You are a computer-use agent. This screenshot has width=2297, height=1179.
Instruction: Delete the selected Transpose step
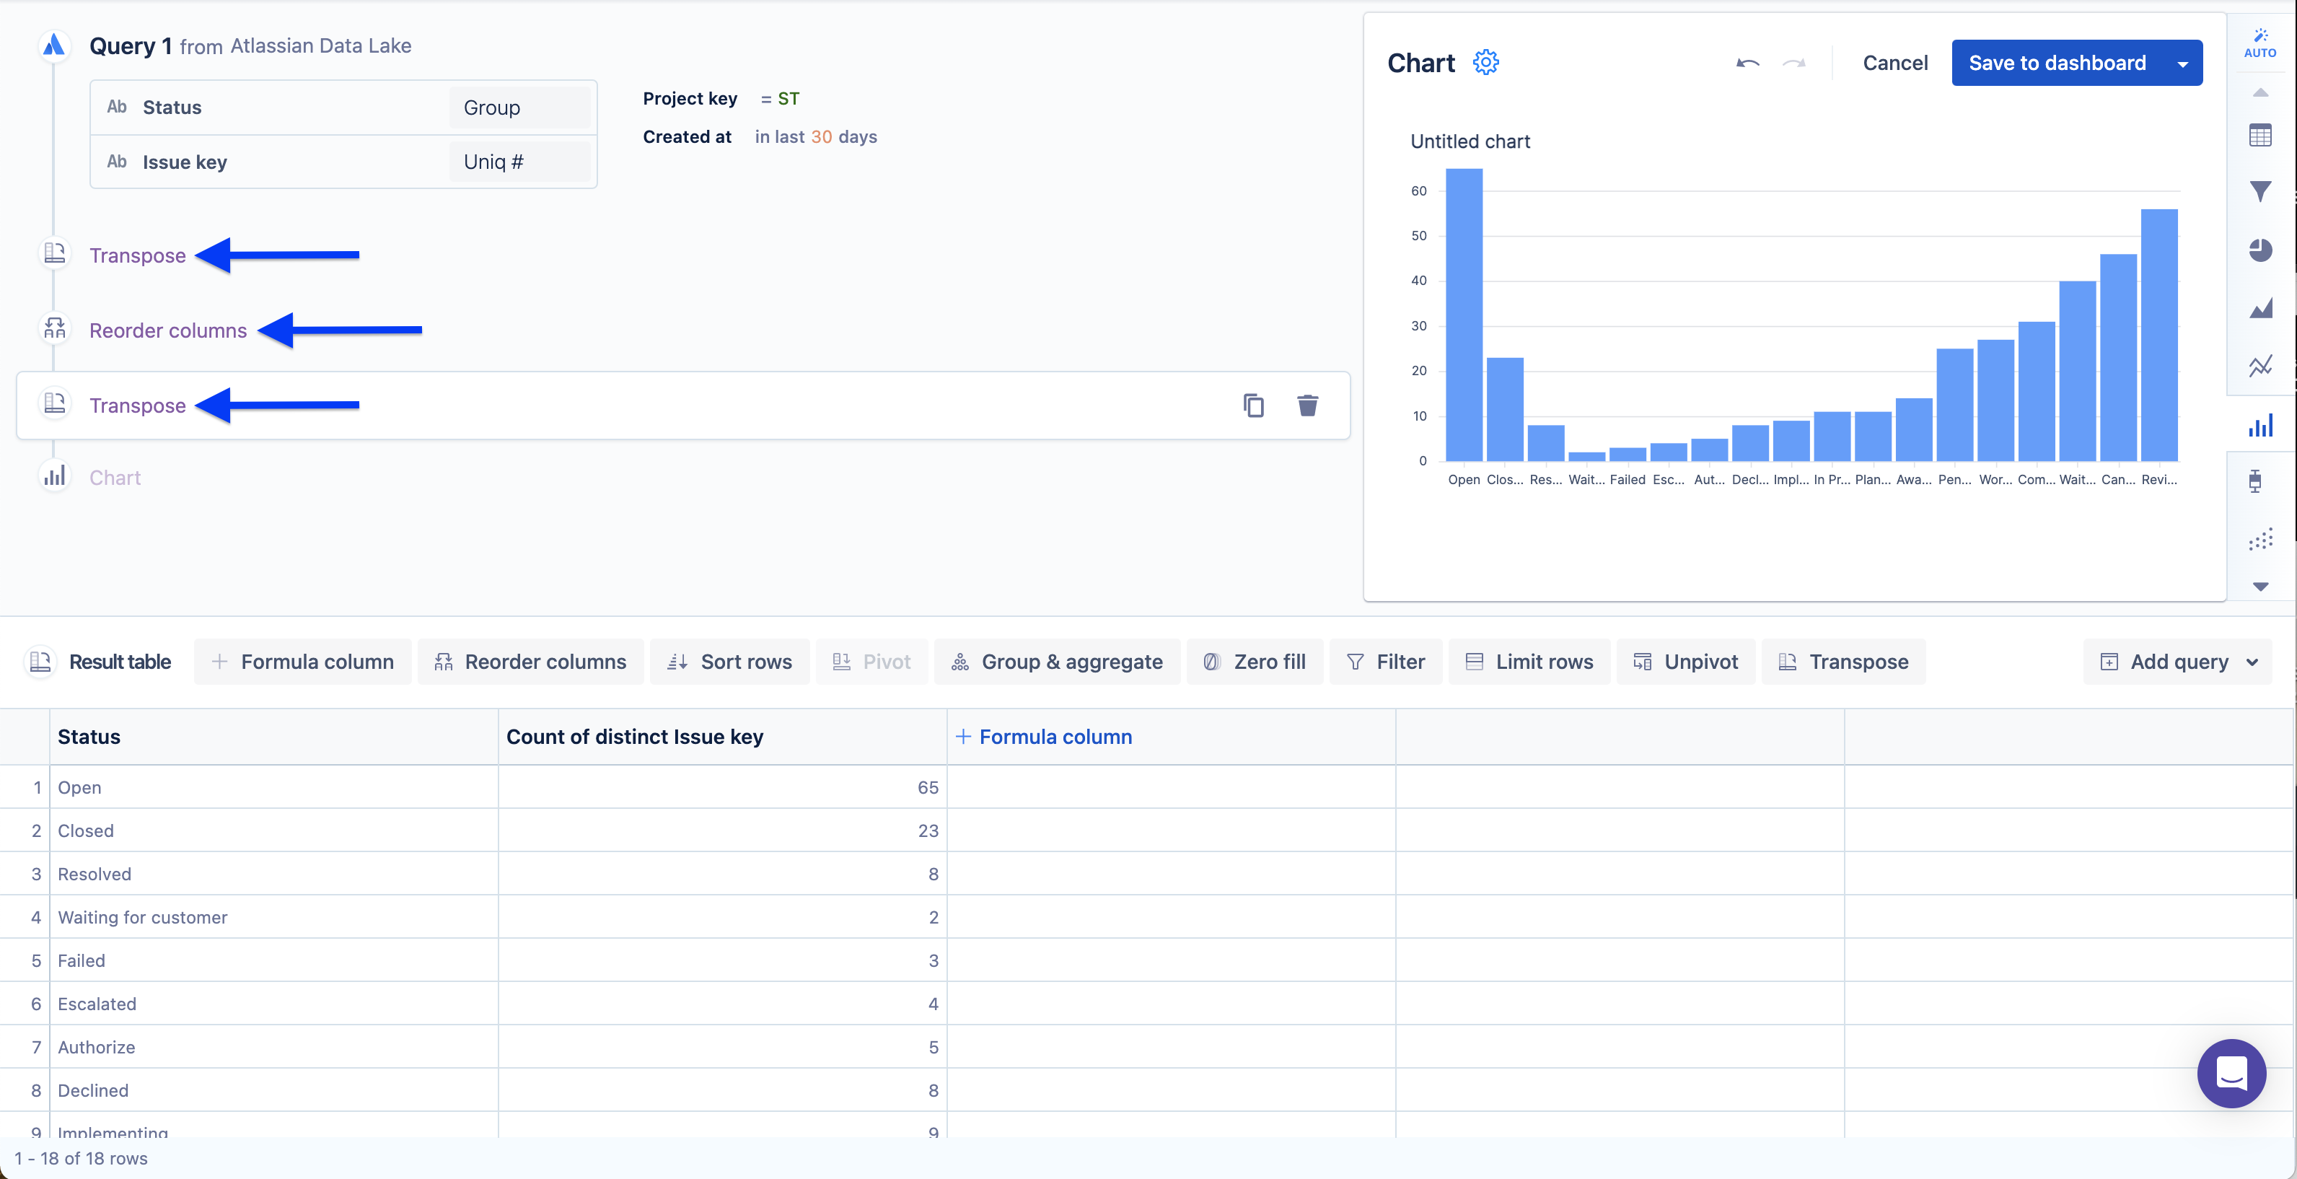[x=1307, y=406]
